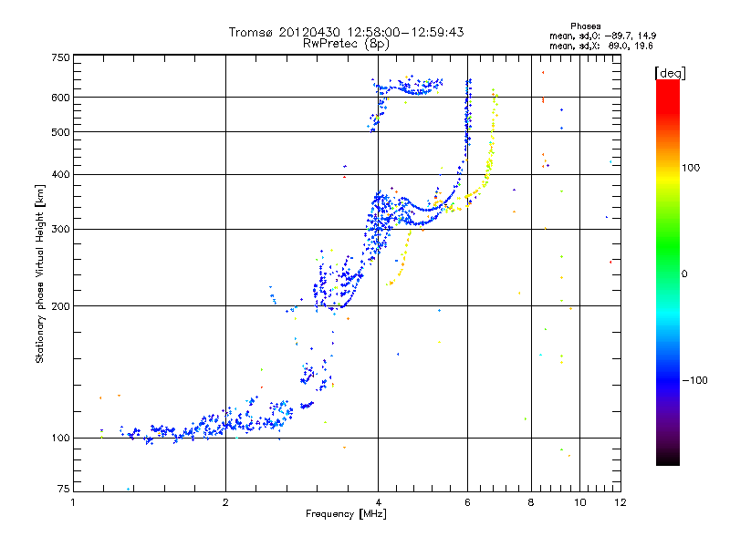Click the '10' x-axis tick label

(579, 502)
